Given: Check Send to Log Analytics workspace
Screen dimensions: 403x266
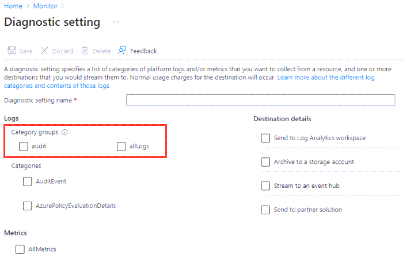Looking at the screenshot, I should (265, 138).
